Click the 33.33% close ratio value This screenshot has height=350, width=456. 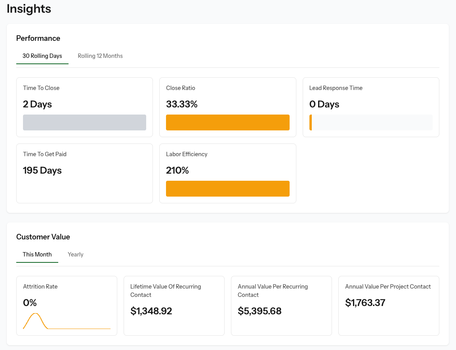182,104
